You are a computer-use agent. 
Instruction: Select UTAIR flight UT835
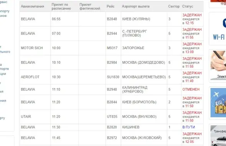point(112,116)
